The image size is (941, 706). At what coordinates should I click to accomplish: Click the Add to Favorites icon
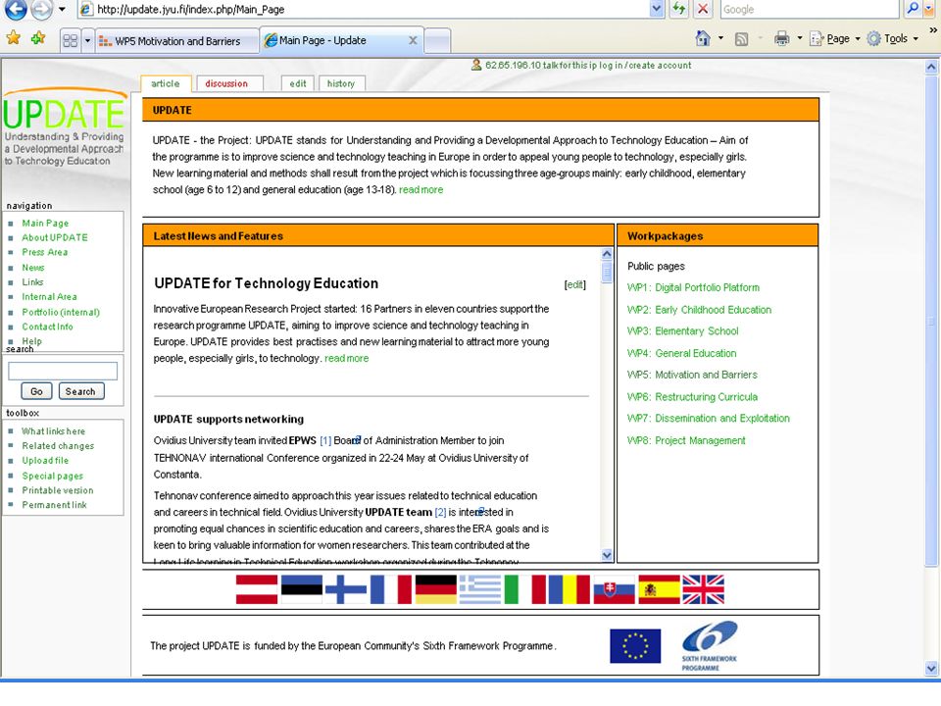38,38
